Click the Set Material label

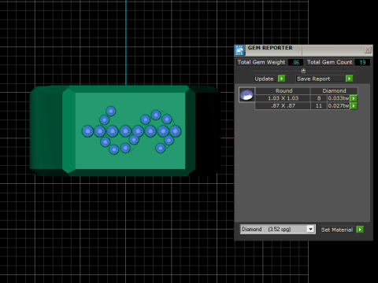coord(337,230)
